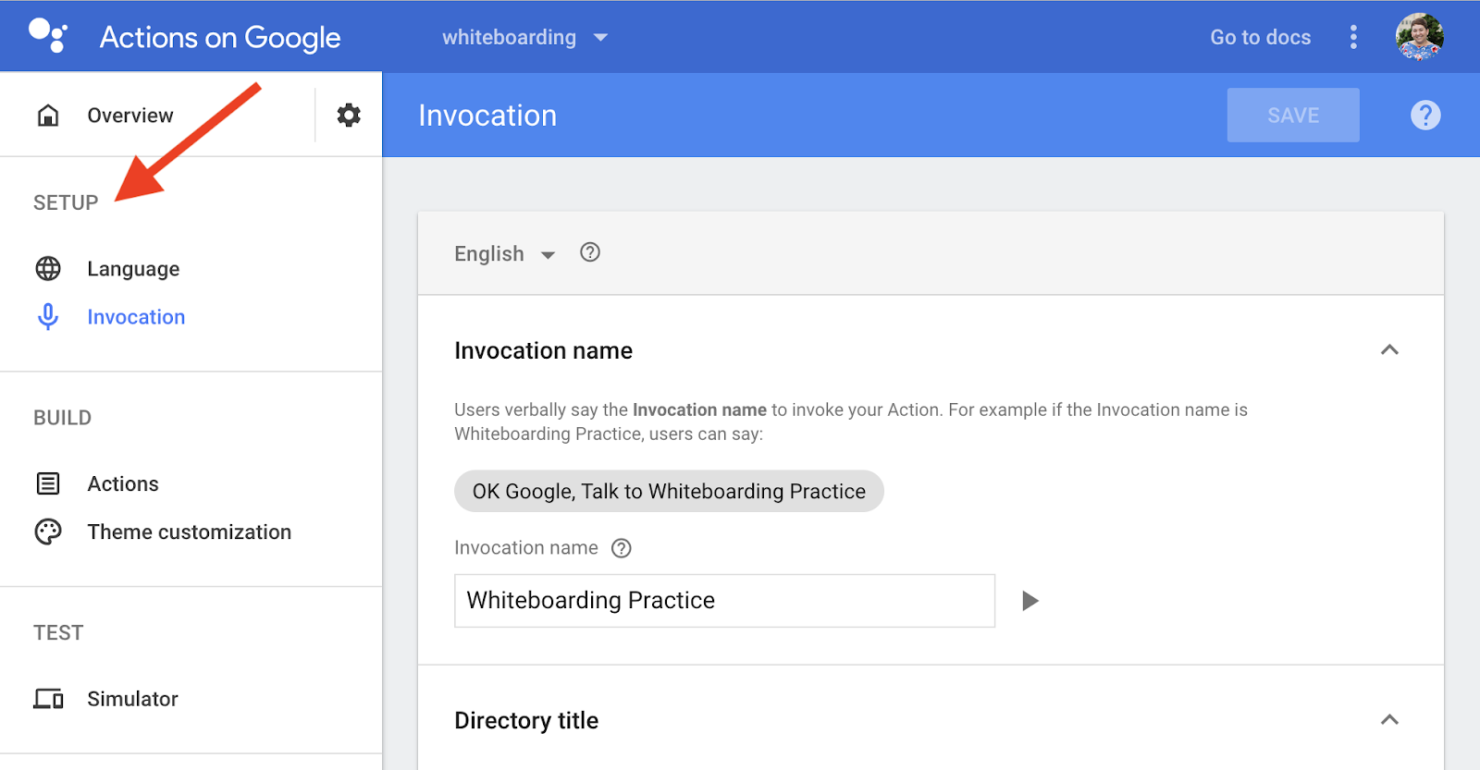This screenshot has width=1480, height=770.
Task: Click the Overview home icon
Action: point(48,116)
